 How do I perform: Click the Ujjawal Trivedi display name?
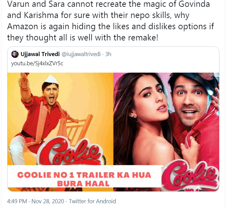(40, 54)
